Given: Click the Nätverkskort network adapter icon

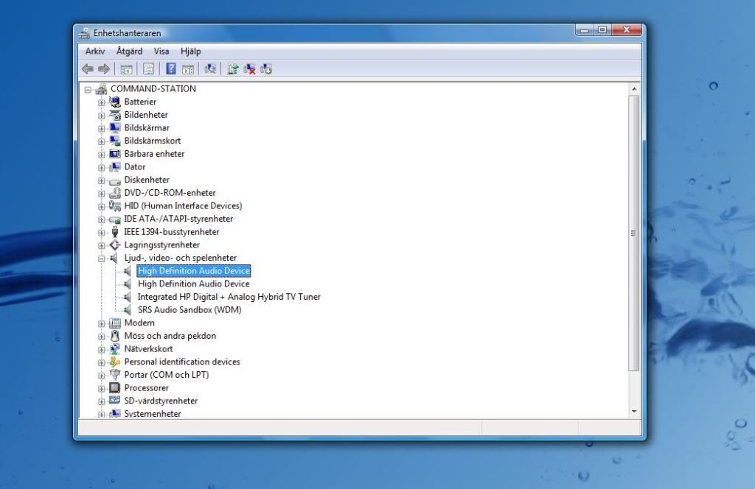Looking at the screenshot, I should pos(114,348).
